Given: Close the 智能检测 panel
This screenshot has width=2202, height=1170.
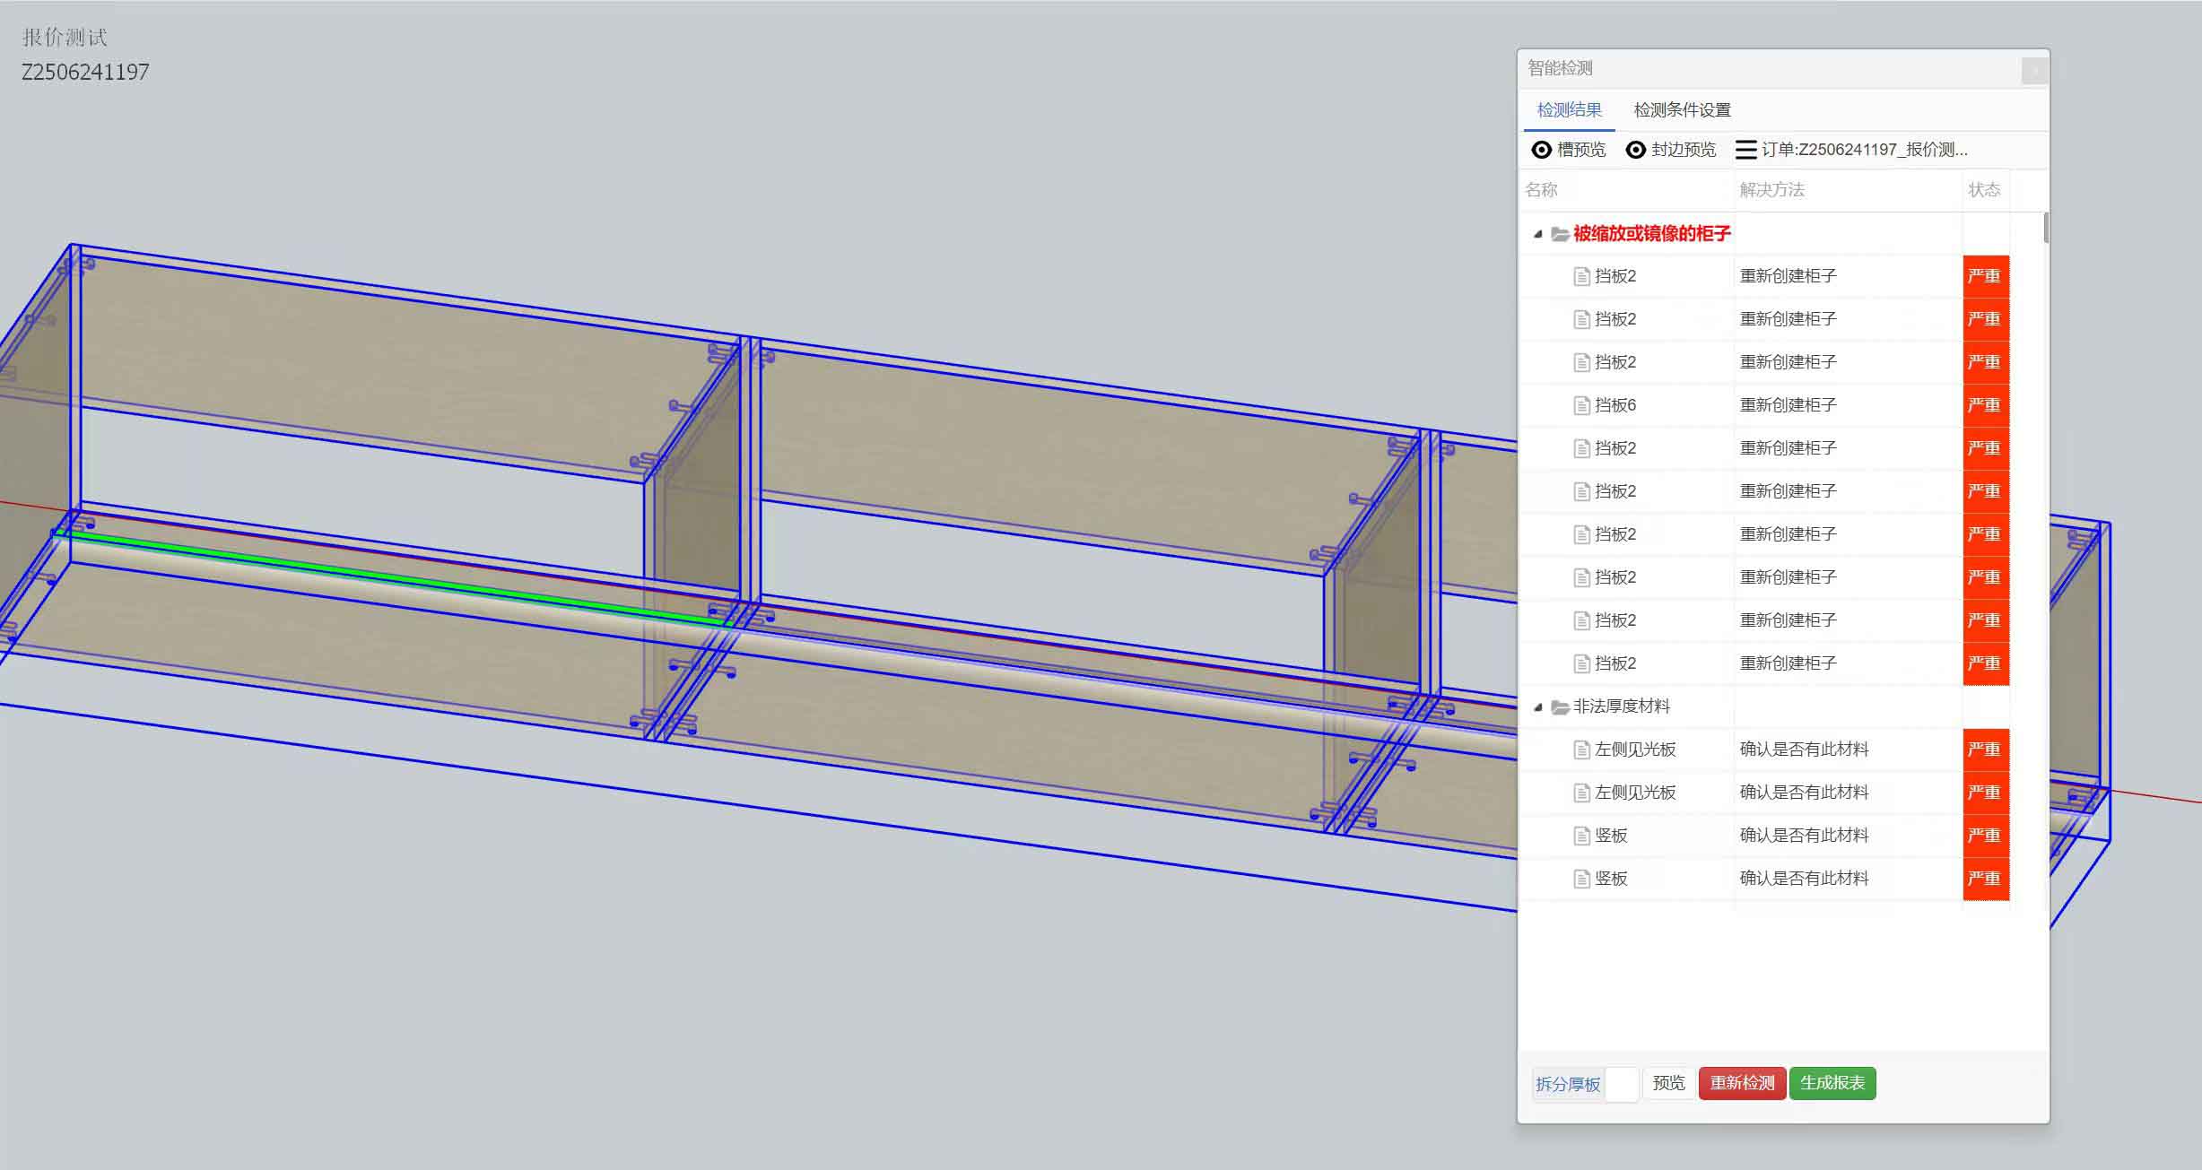Looking at the screenshot, I should click(x=2034, y=70).
